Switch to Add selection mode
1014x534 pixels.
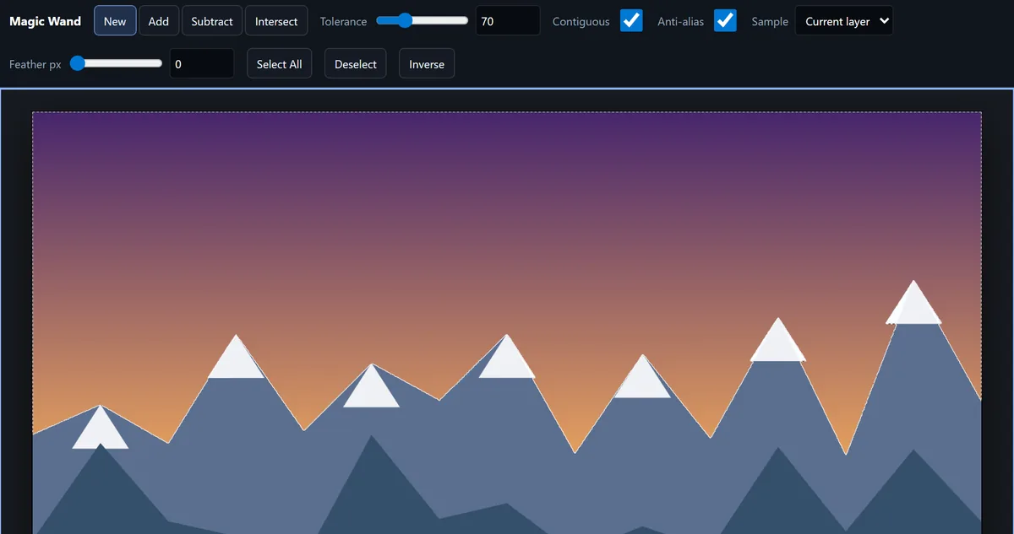159,21
